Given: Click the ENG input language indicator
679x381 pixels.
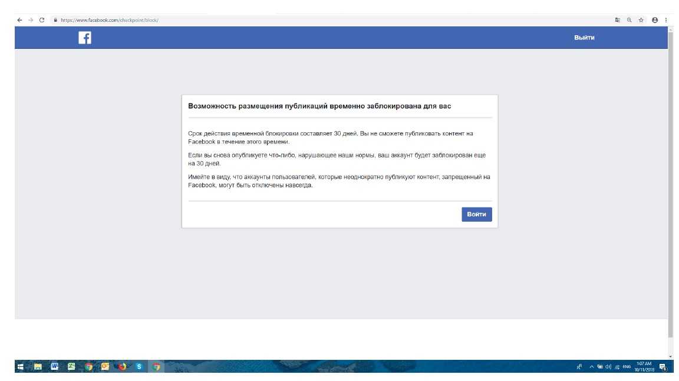Looking at the screenshot, I should (627, 367).
